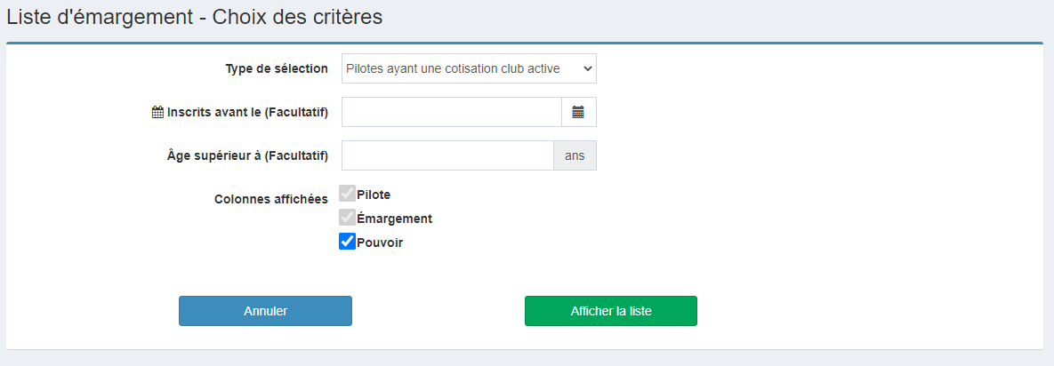Click the 'Pilote' label text
Viewport: 1054px width, 366px height.
374,195
